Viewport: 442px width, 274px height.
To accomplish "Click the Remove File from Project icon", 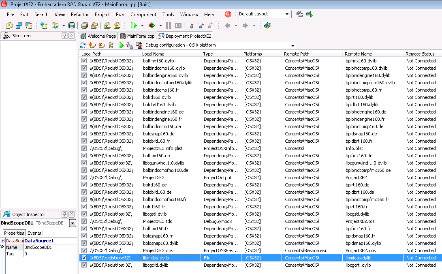I will click(117, 26).
